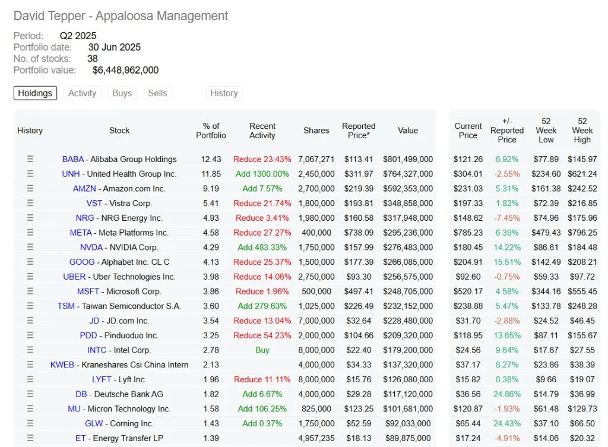Open the UNH ticker link

coord(71,174)
